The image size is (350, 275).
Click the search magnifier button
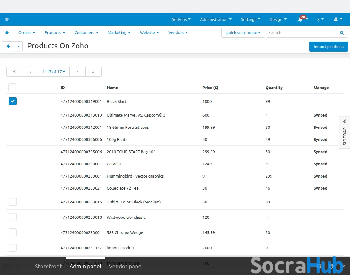(x=342, y=33)
